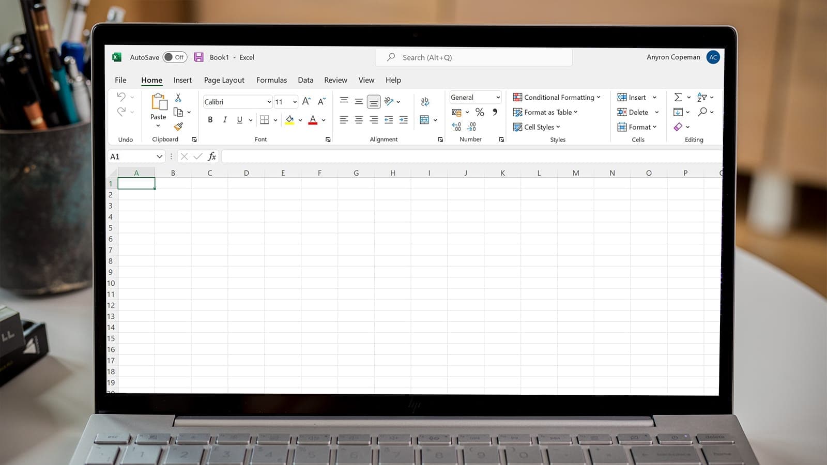Click the Format cells button
The width and height of the screenshot is (827, 465).
point(637,127)
